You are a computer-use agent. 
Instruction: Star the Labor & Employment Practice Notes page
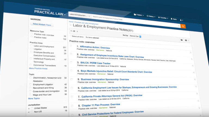[x=70, y=25]
